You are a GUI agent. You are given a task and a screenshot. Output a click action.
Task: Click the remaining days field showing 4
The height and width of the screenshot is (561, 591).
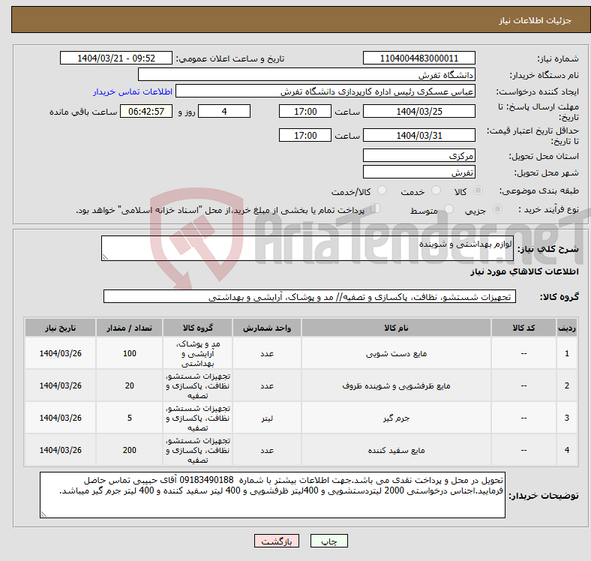coord(224,111)
